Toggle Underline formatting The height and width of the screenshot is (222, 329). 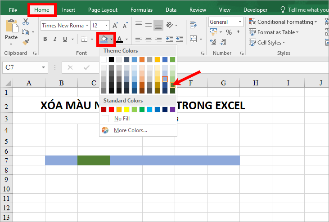(65, 39)
